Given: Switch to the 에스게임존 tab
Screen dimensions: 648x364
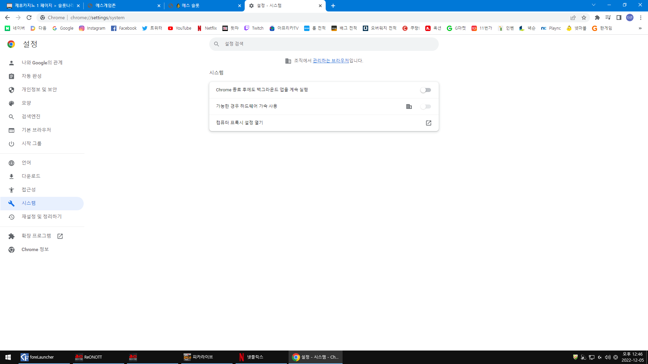Looking at the screenshot, I should [x=124, y=6].
